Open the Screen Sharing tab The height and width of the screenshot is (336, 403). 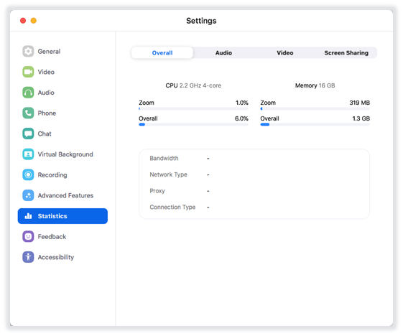click(346, 52)
